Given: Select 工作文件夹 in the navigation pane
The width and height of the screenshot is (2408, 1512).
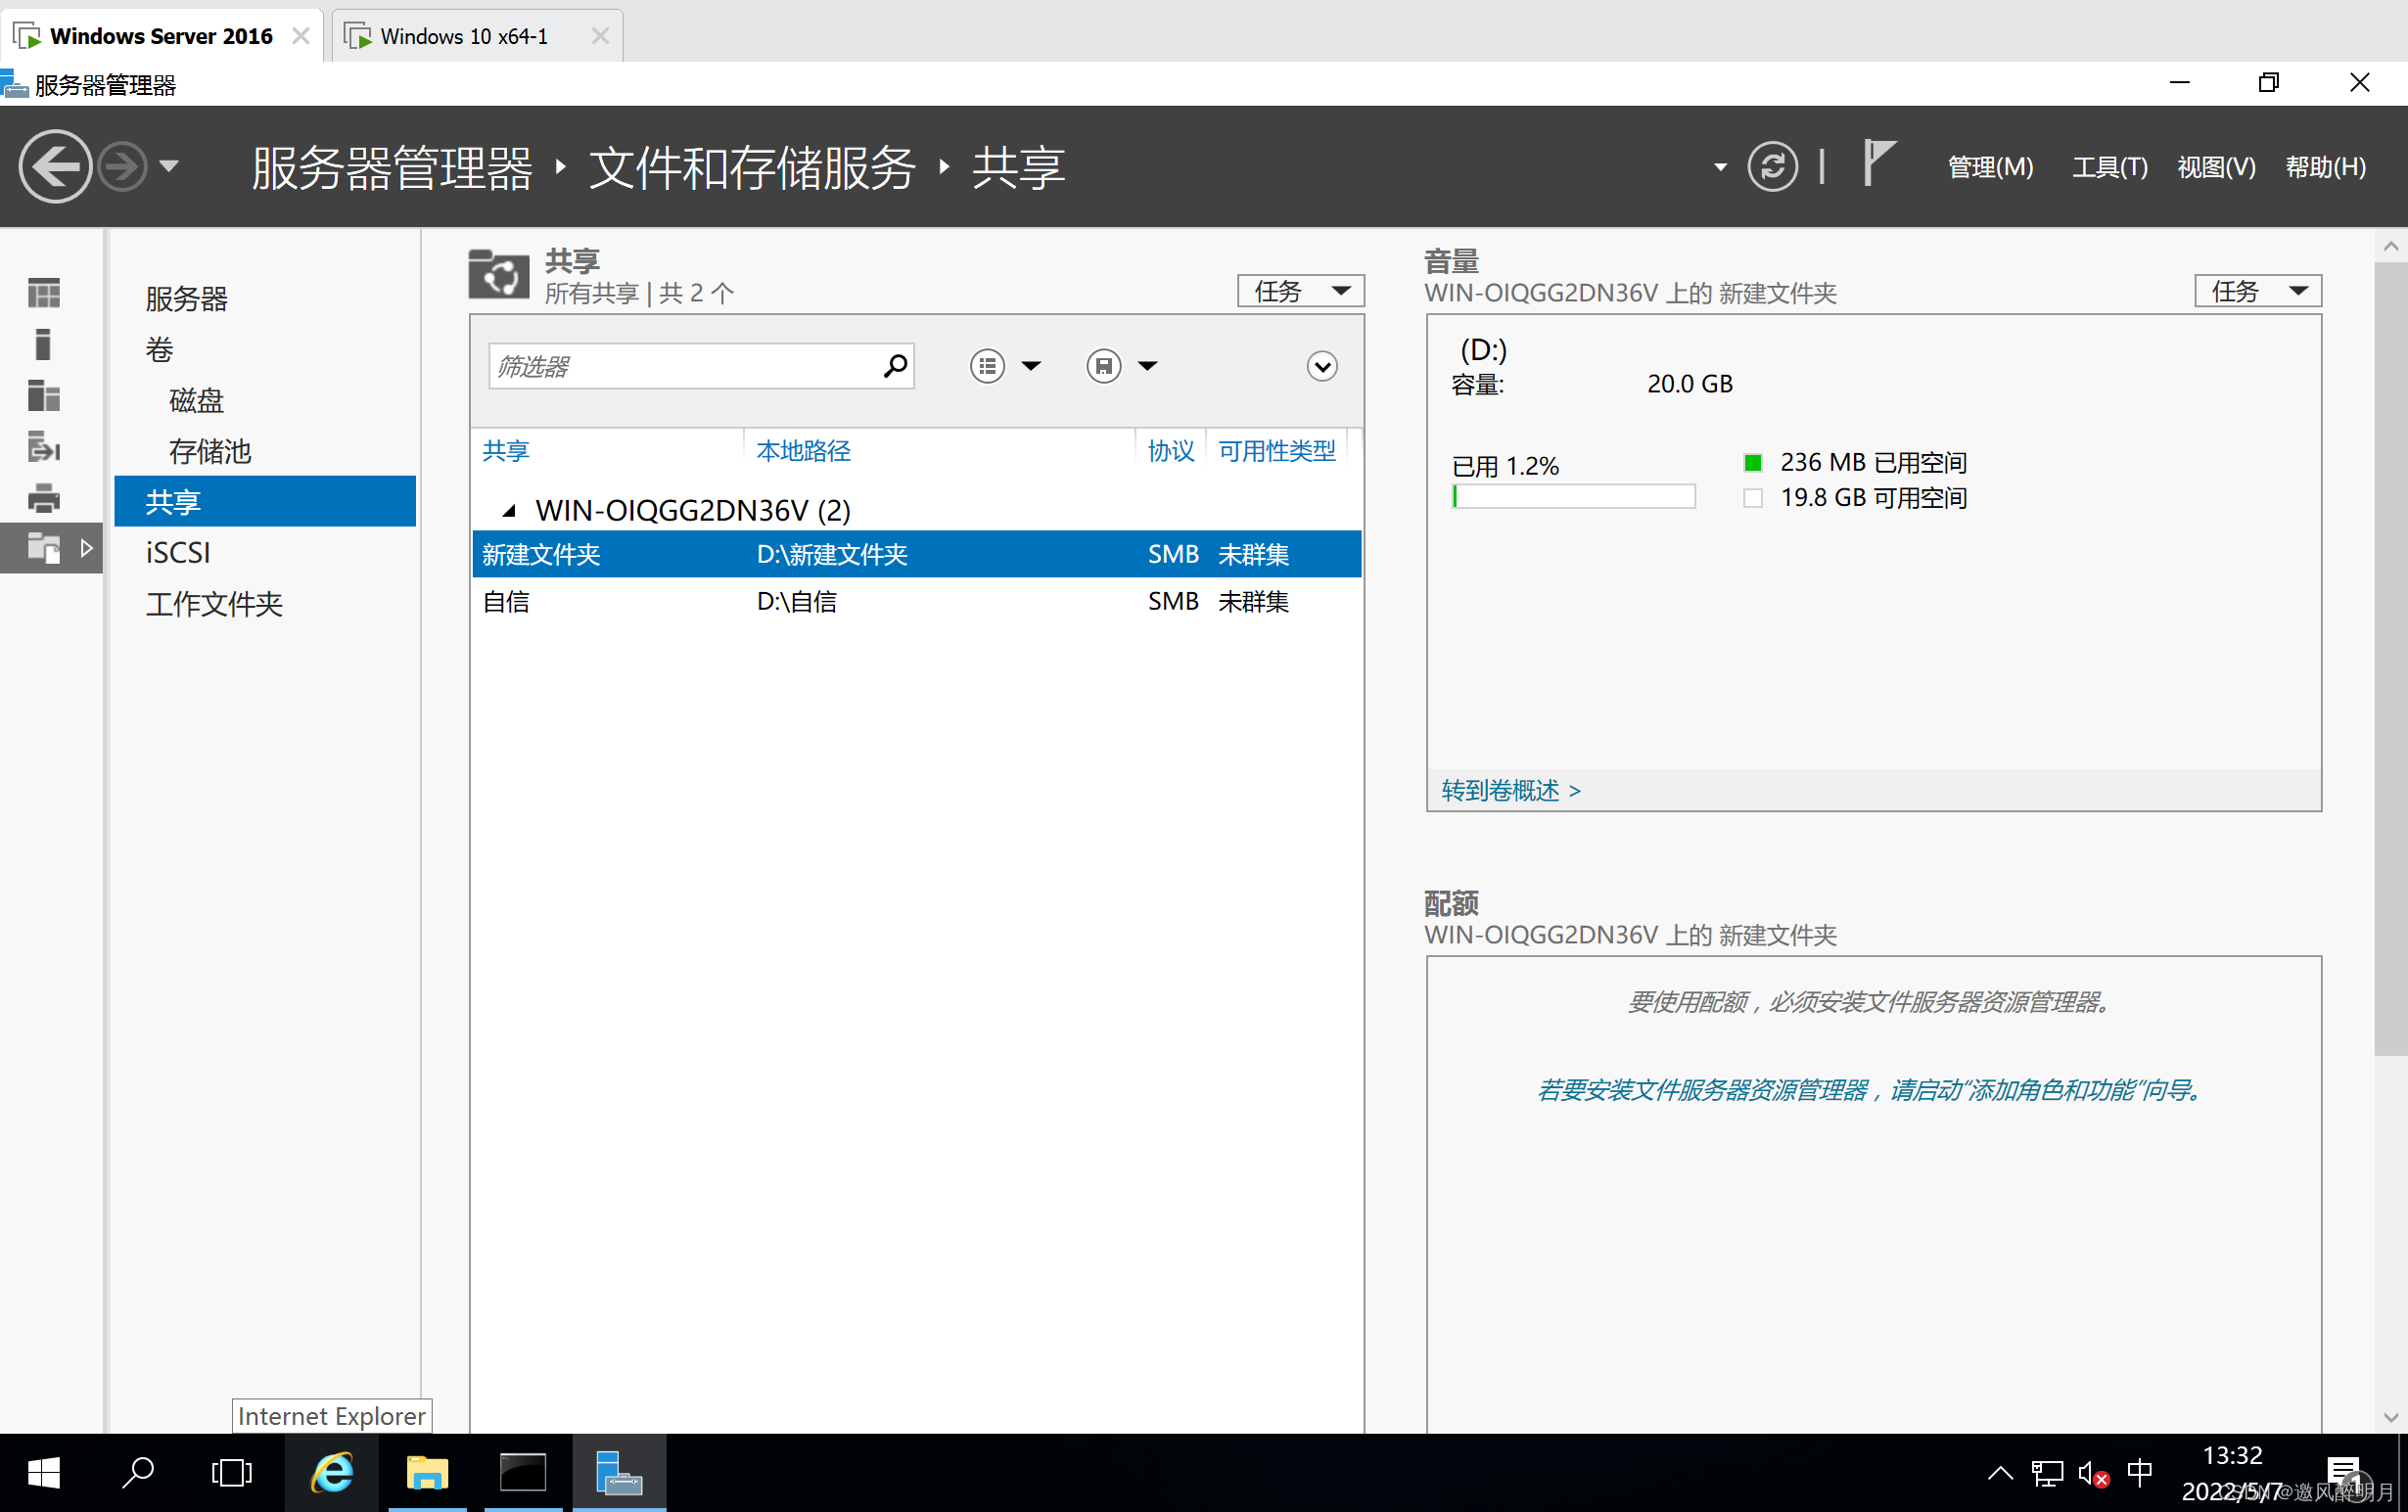Looking at the screenshot, I should point(214,604).
